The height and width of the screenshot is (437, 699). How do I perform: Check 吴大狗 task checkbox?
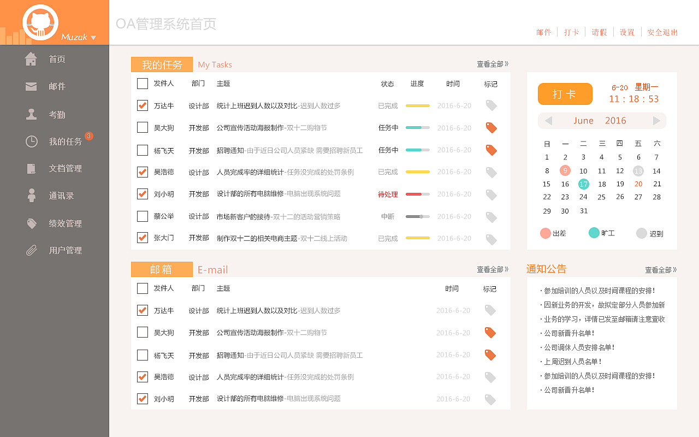point(143,127)
